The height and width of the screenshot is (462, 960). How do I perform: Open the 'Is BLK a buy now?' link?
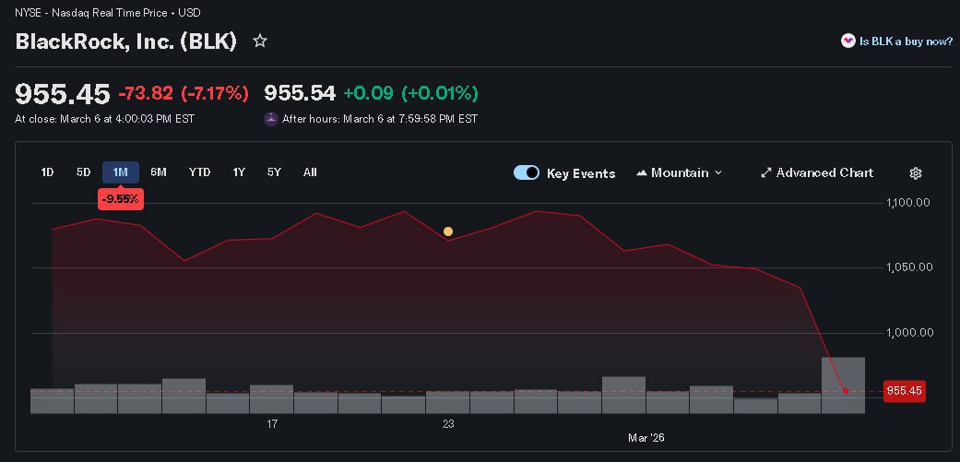[906, 41]
